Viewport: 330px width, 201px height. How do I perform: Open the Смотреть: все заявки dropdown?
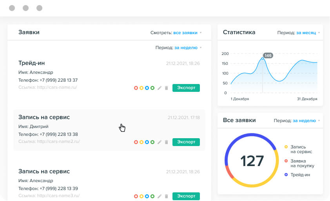(187, 33)
